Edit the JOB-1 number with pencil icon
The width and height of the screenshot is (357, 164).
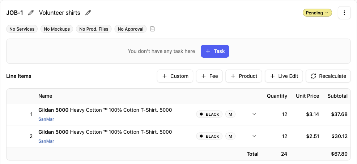[x=31, y=13]
